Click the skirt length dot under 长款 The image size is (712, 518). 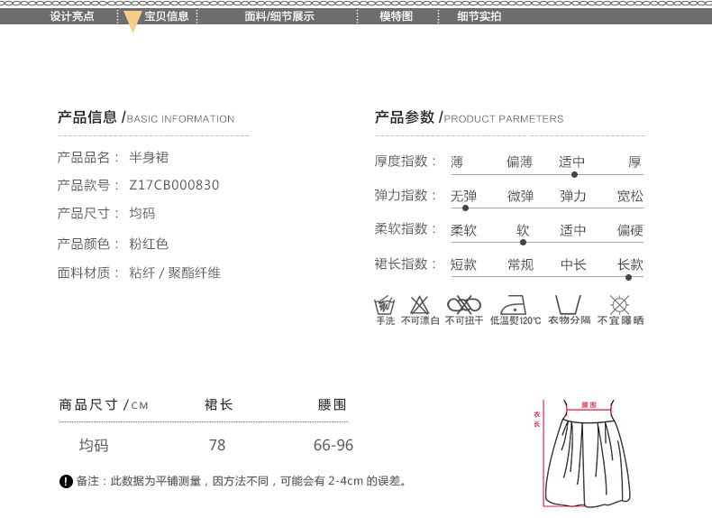(x=628, y=277)
